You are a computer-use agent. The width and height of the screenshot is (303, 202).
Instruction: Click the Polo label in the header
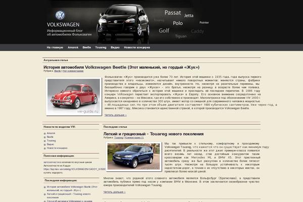click(x=178, y=23)
